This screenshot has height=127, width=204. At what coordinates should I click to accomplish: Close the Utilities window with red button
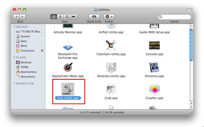point(14,10)
